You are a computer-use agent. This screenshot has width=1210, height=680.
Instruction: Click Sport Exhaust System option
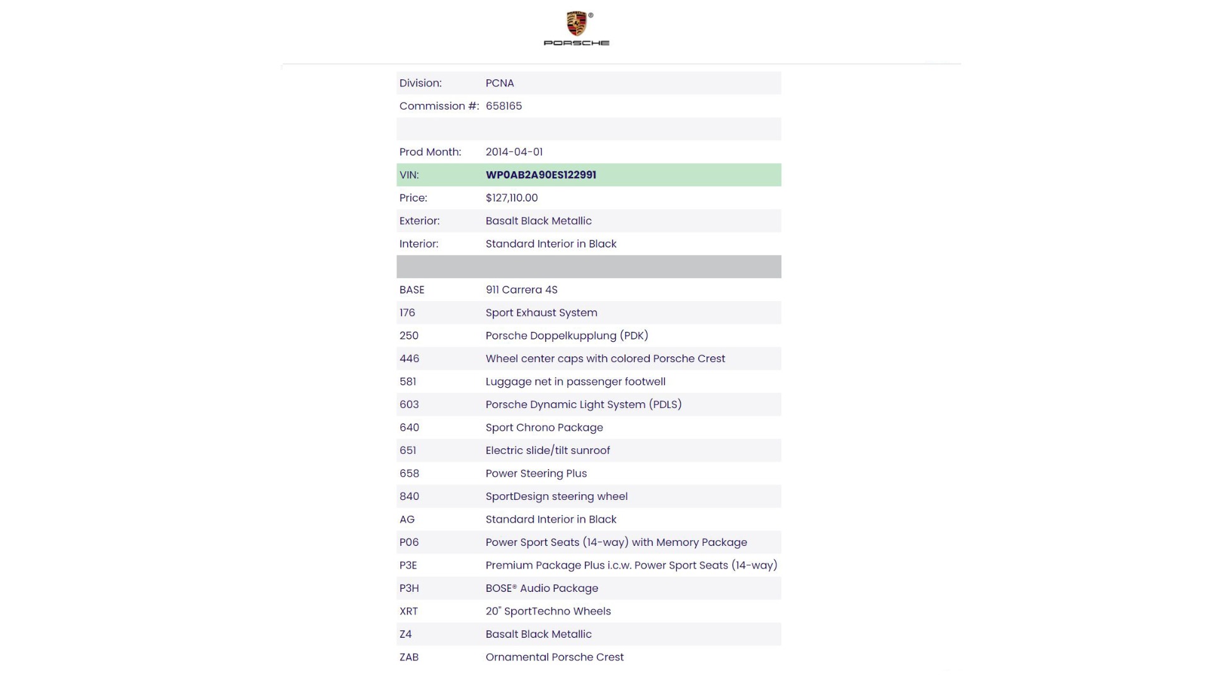(x=541, y=313)
